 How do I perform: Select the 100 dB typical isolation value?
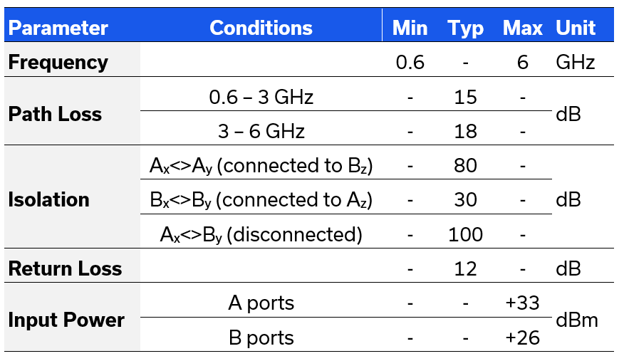click(466, 234)
